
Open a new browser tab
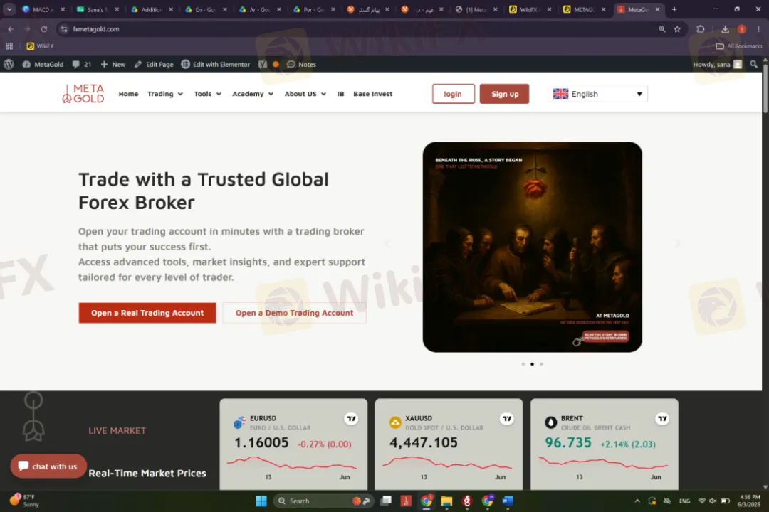pyautogui.click(x=674, y=9)
